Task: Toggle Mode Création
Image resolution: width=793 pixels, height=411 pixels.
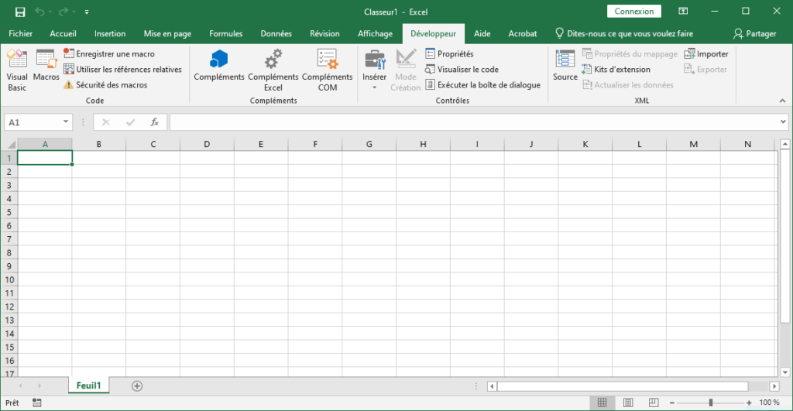Action: tap(406, 70)
